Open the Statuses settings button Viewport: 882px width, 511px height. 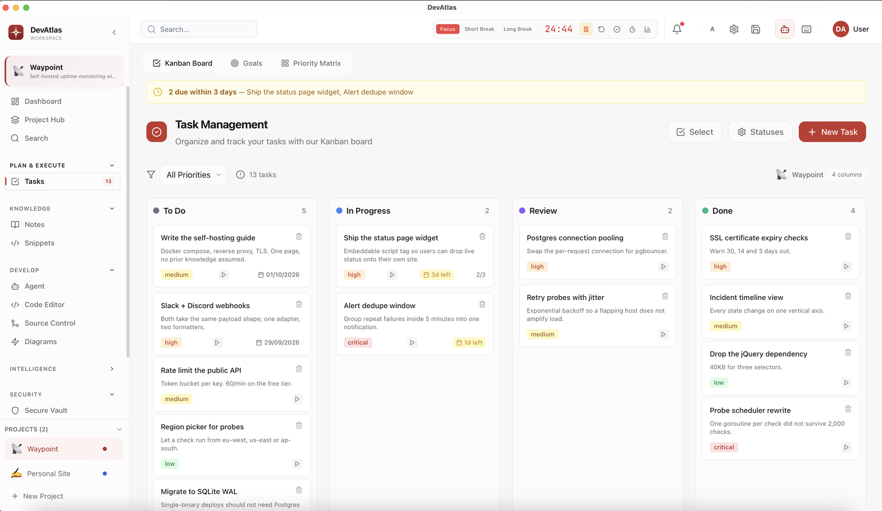760,132
